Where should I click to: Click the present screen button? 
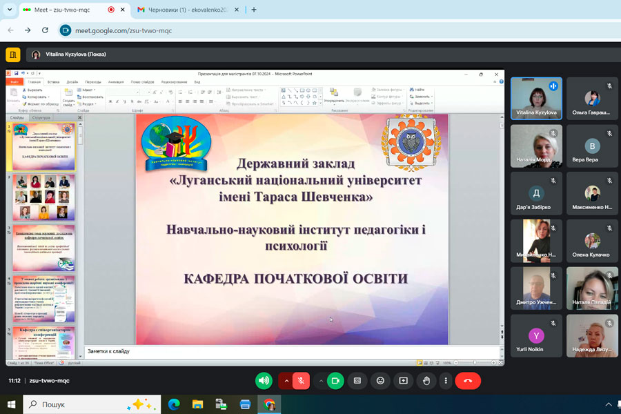click(x=403, y=380)
